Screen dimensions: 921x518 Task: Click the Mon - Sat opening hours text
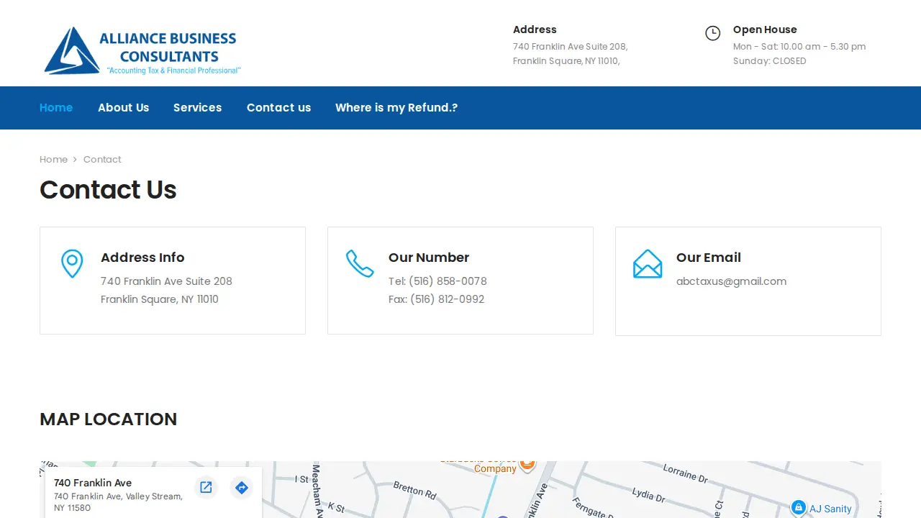[799, 47]
